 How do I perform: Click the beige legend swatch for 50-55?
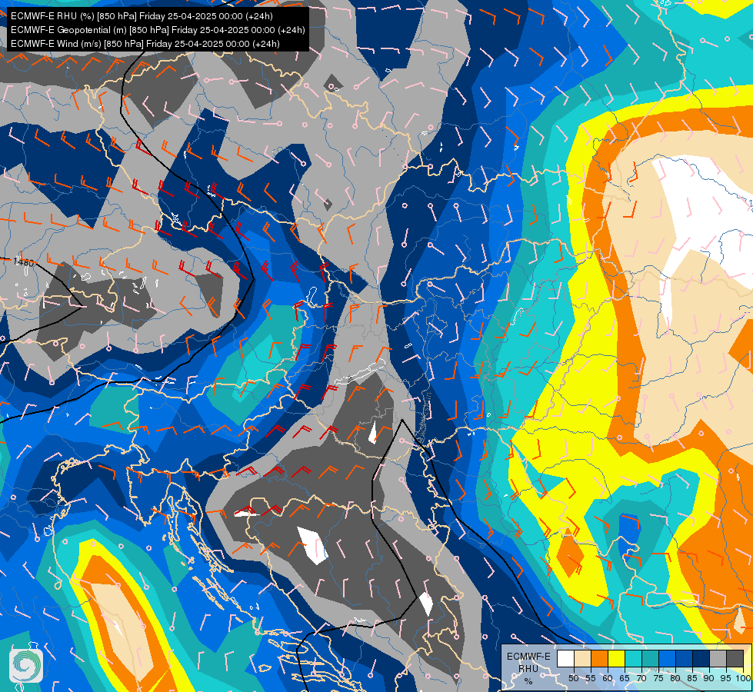click(582, 658)
